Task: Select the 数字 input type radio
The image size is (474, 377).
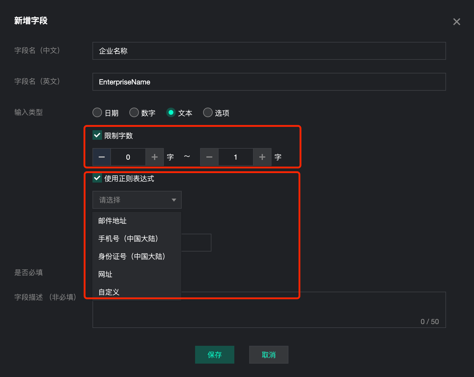Action: pos(134,113)
